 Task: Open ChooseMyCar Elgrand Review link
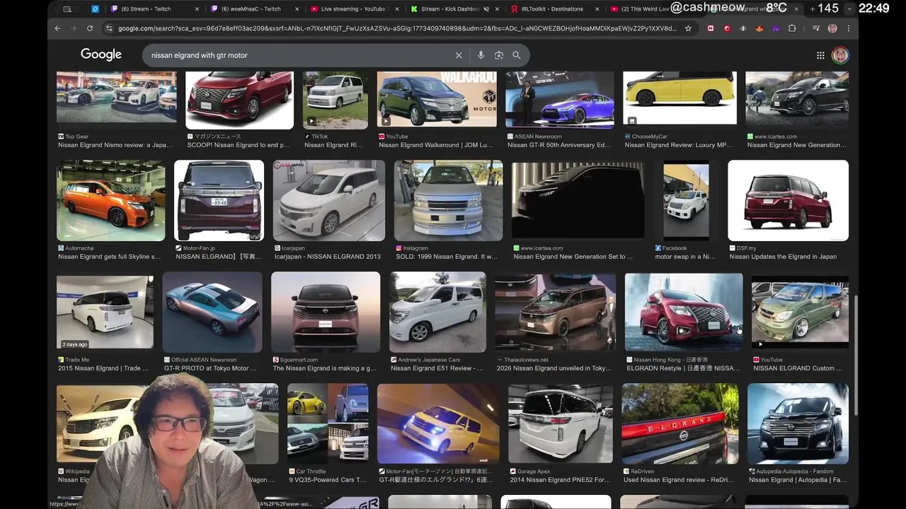[x=679, y=145]
